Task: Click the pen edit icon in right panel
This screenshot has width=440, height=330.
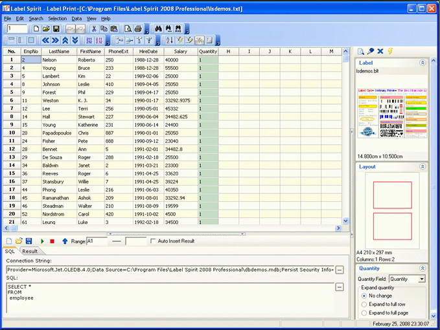Action: point(371,51)
